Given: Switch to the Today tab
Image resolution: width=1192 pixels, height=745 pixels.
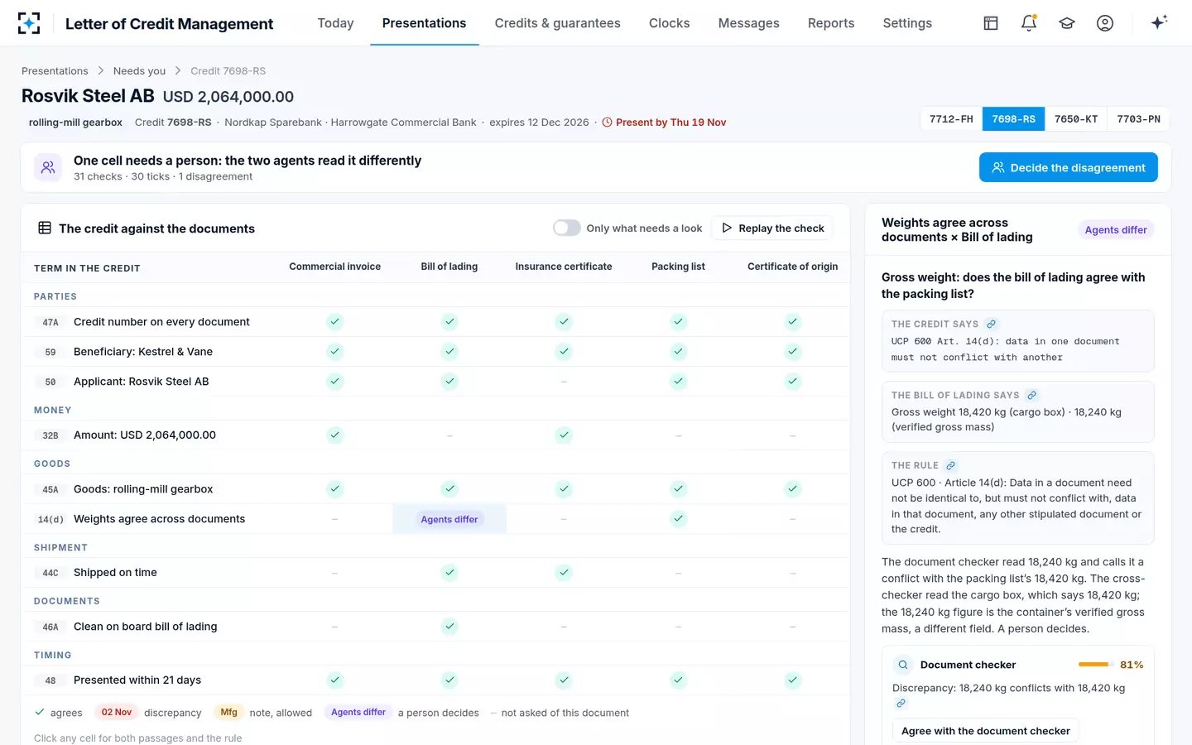Looking at the screenshot, I should click(x=335, y=23).
